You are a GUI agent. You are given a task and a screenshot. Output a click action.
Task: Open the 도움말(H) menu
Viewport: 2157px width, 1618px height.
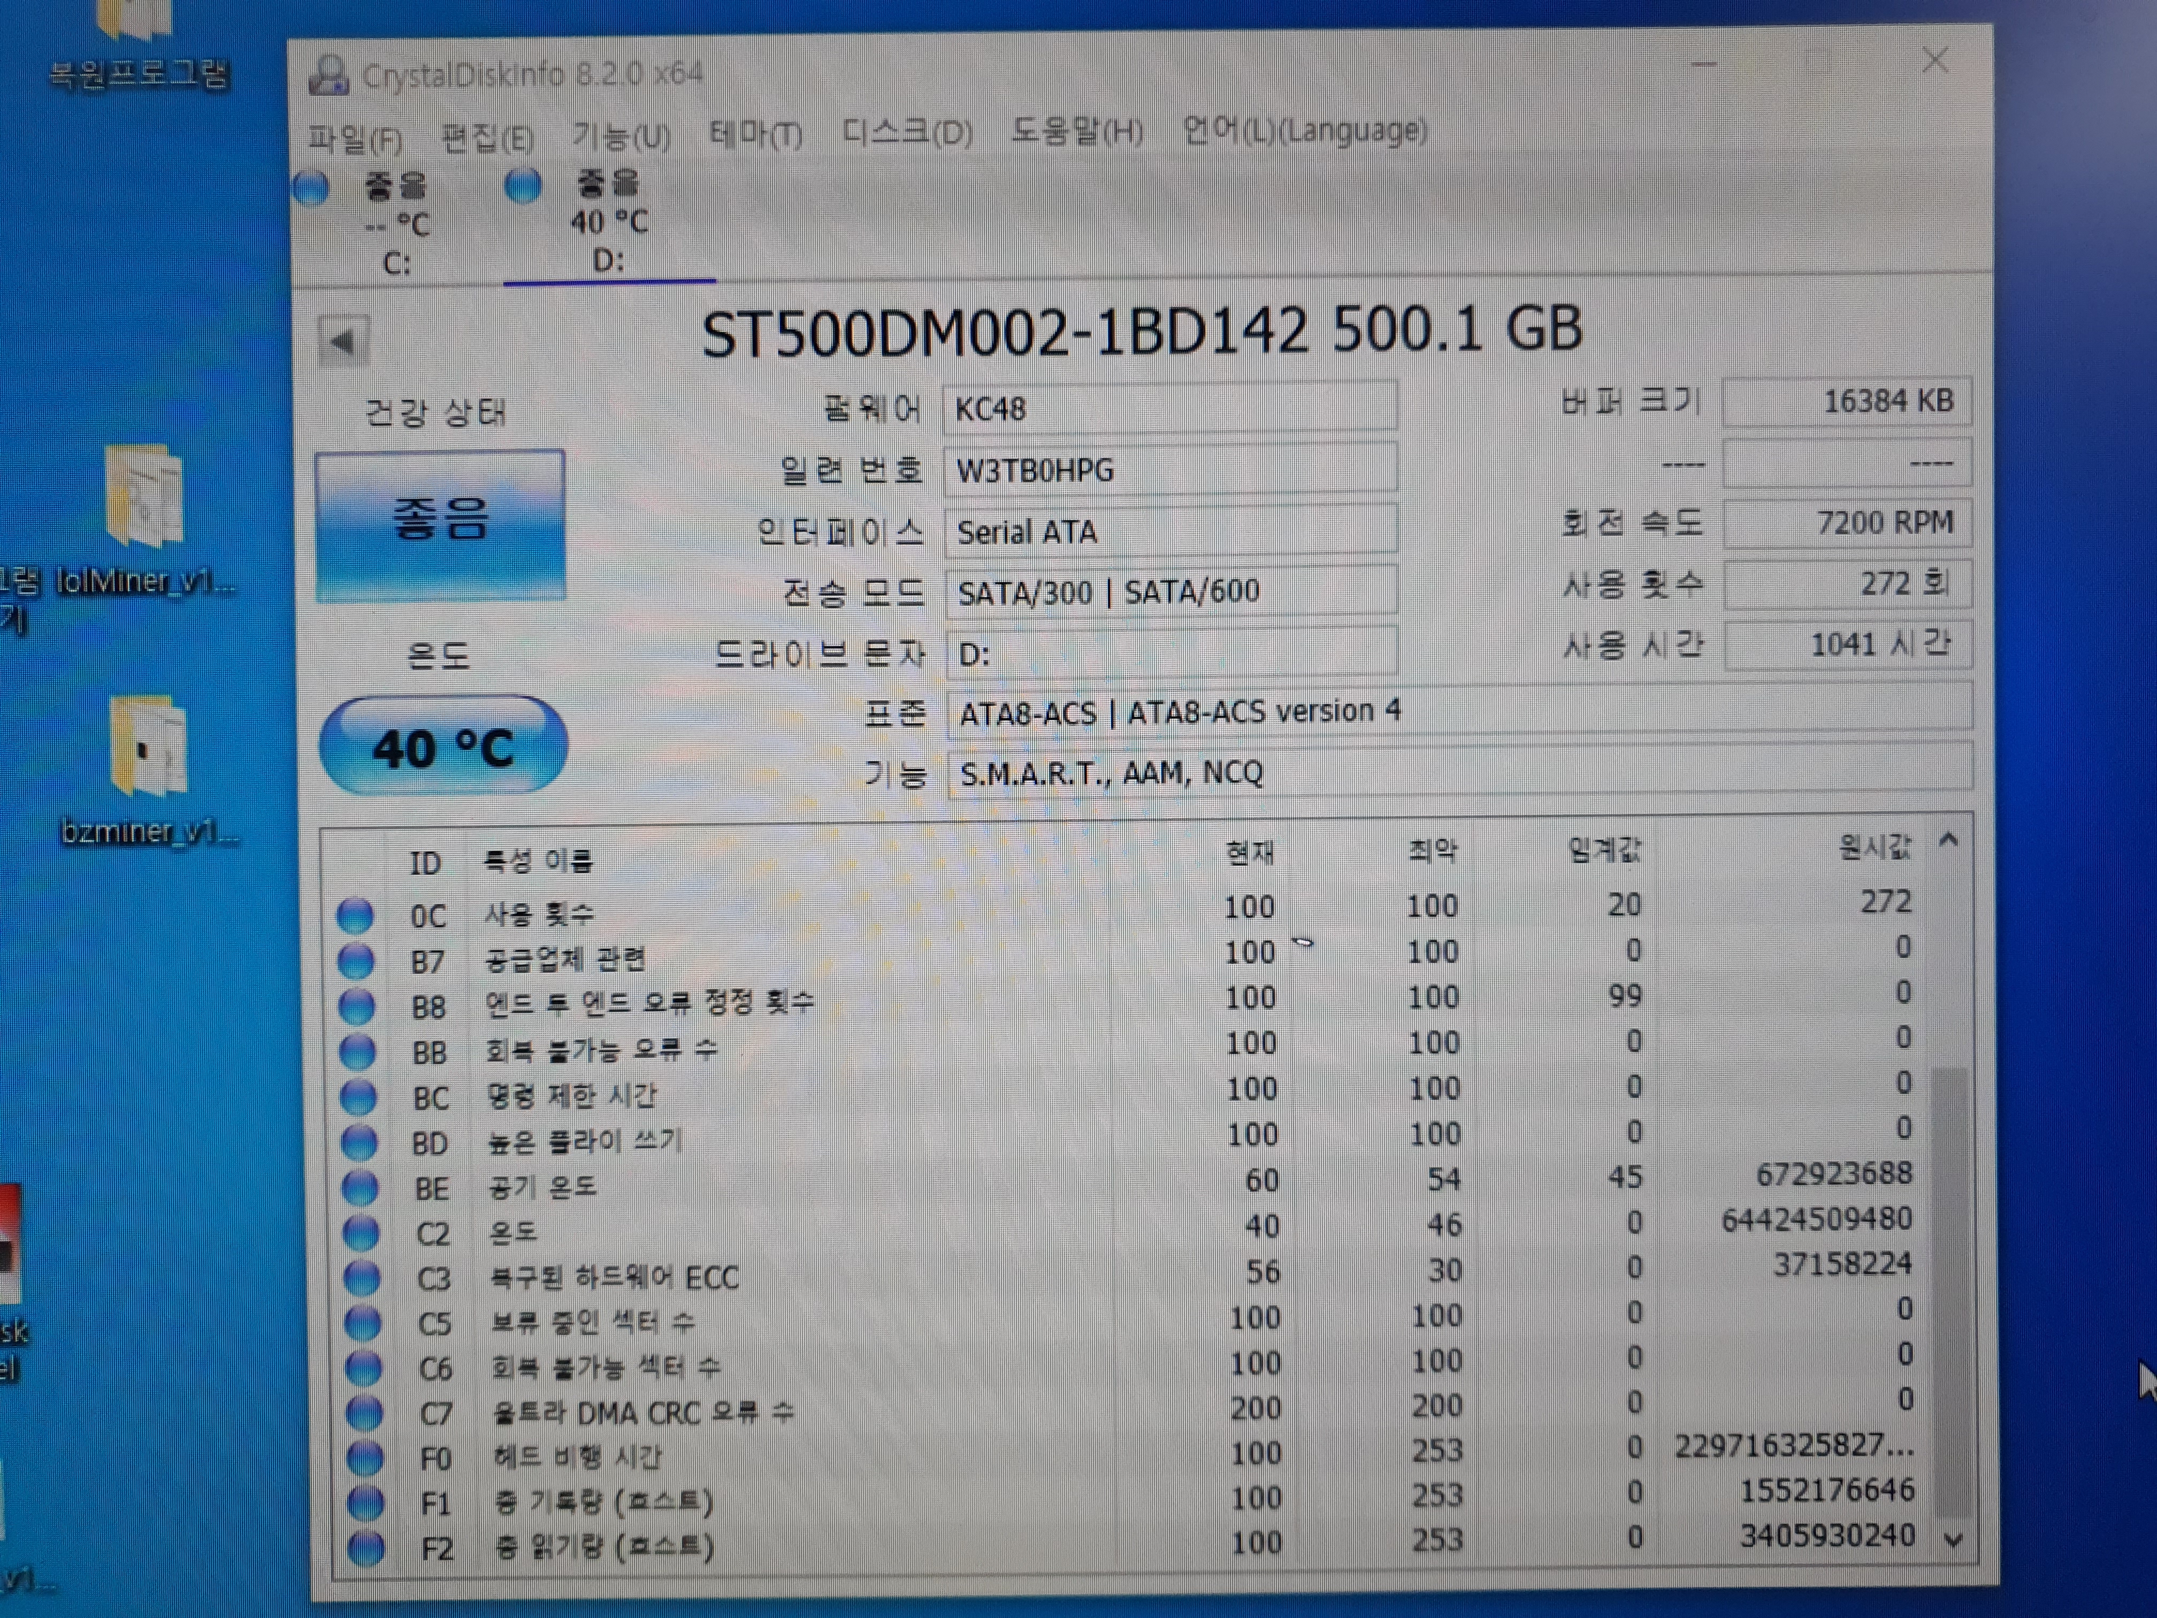(1076, 129)
